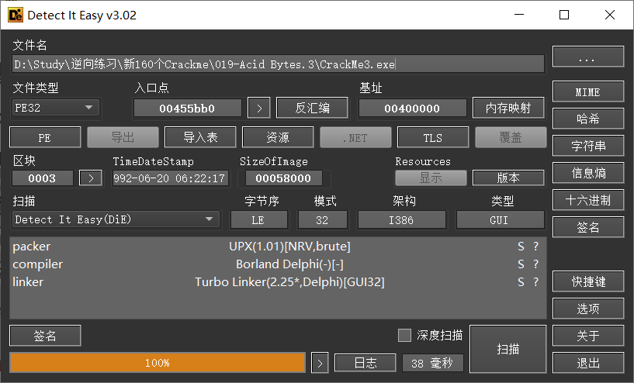The height and width of the screenshot is (383, 634).
Task: Click the 38 毫秒 scan time label
Action: coord(432,363)
